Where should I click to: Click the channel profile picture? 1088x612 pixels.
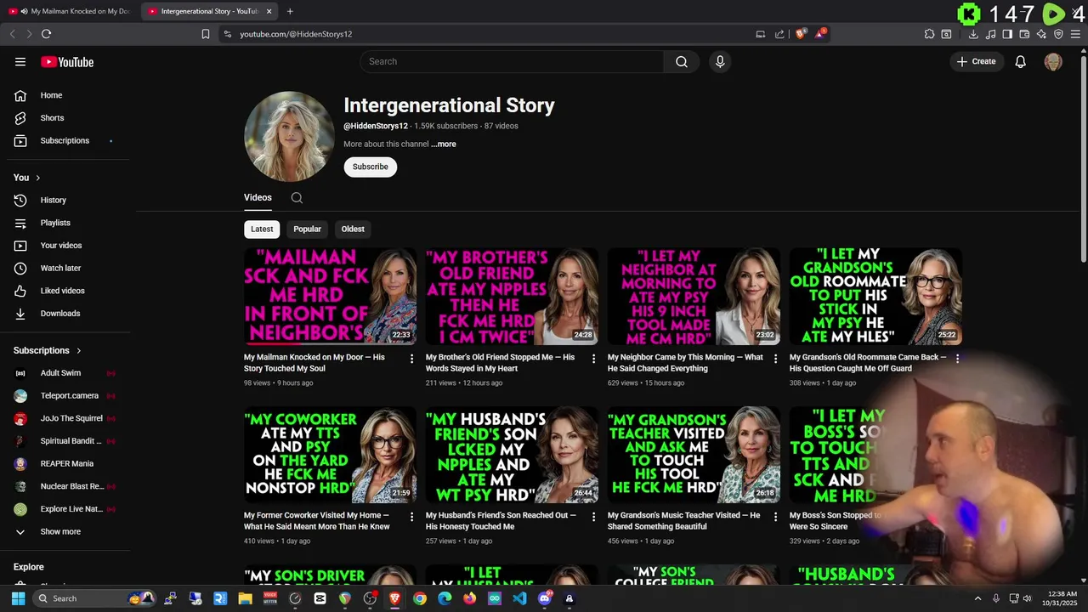click(x=289, y=136)
